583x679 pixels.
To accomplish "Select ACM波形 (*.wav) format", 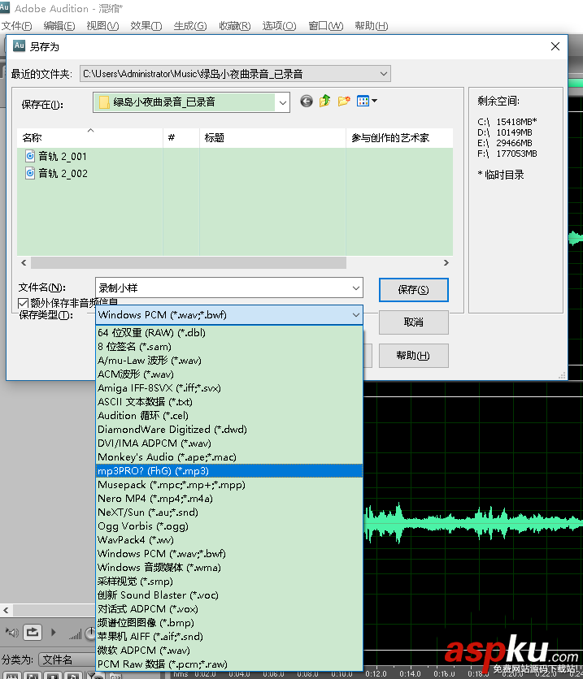I will click(228, 374).
